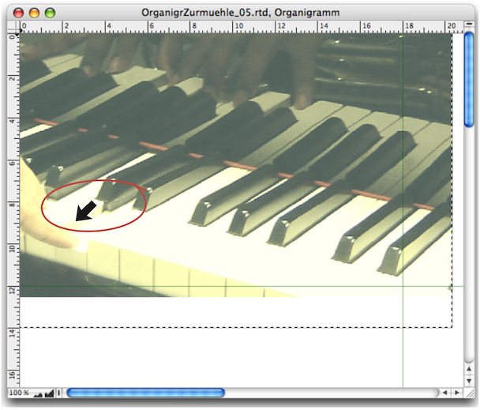Click the horizontal scrollbar left arrow
Screen dimensions: 480x410
coord(445,393)
